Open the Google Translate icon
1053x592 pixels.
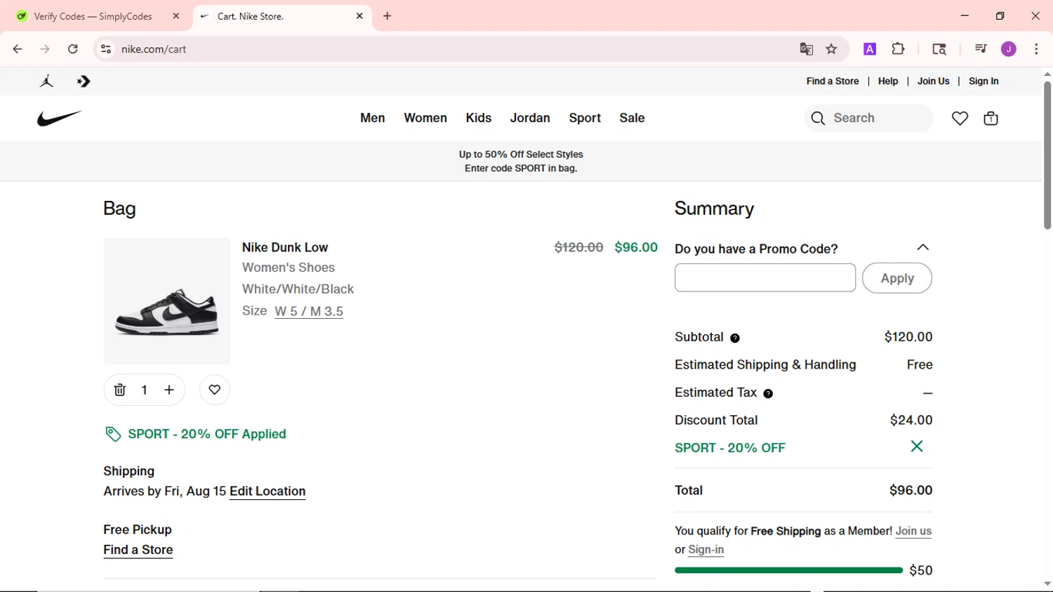807,49
